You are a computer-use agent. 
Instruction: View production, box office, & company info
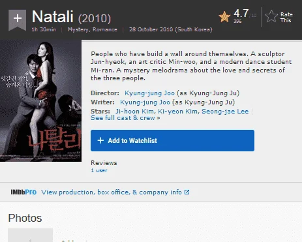[112, 192]
